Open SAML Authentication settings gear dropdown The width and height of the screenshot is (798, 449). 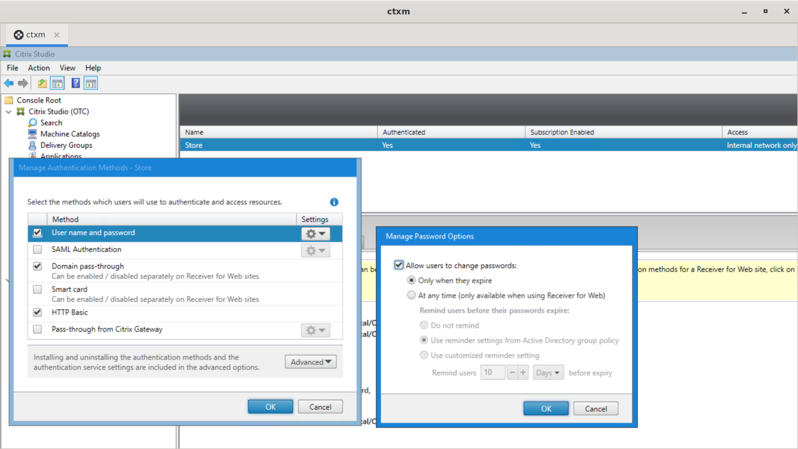315,250
